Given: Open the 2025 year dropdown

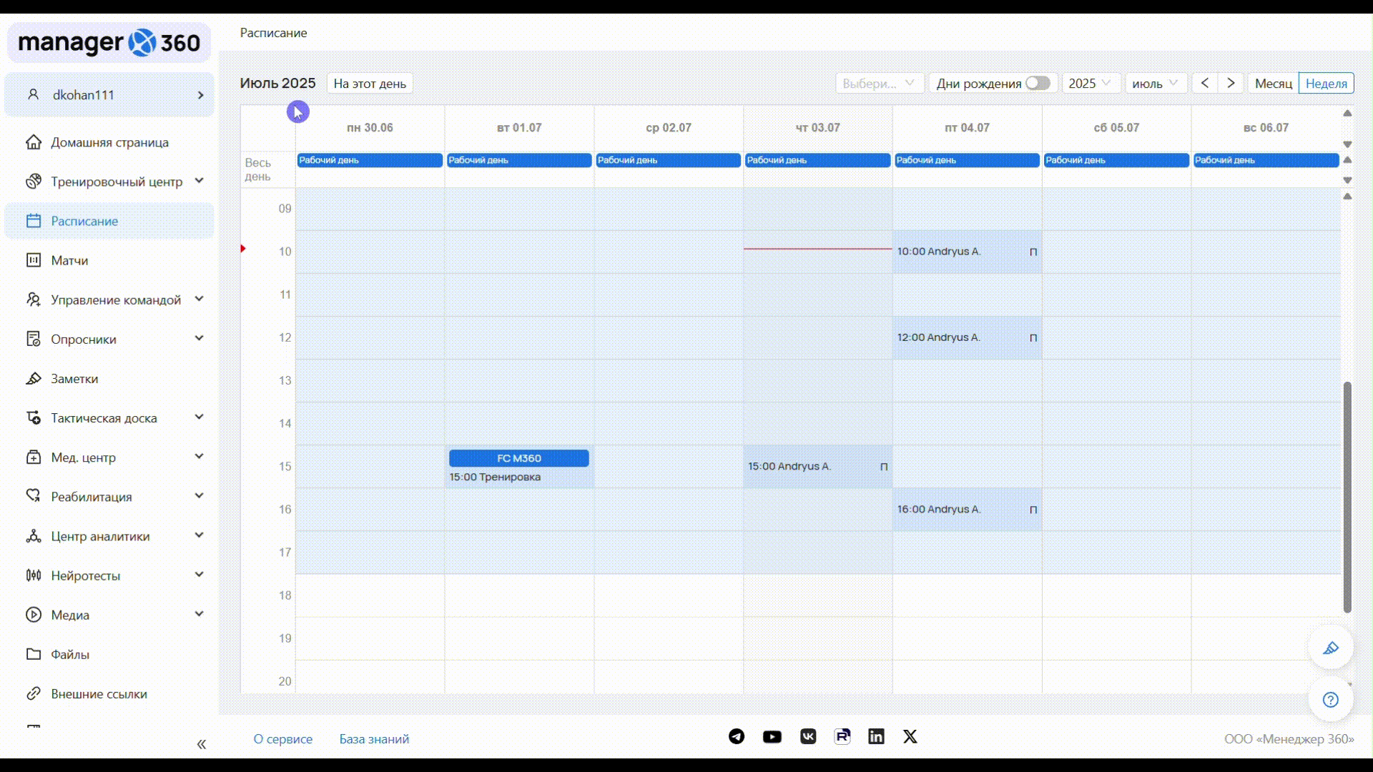Looking at the screenshot, I should tap(1089, 83).
